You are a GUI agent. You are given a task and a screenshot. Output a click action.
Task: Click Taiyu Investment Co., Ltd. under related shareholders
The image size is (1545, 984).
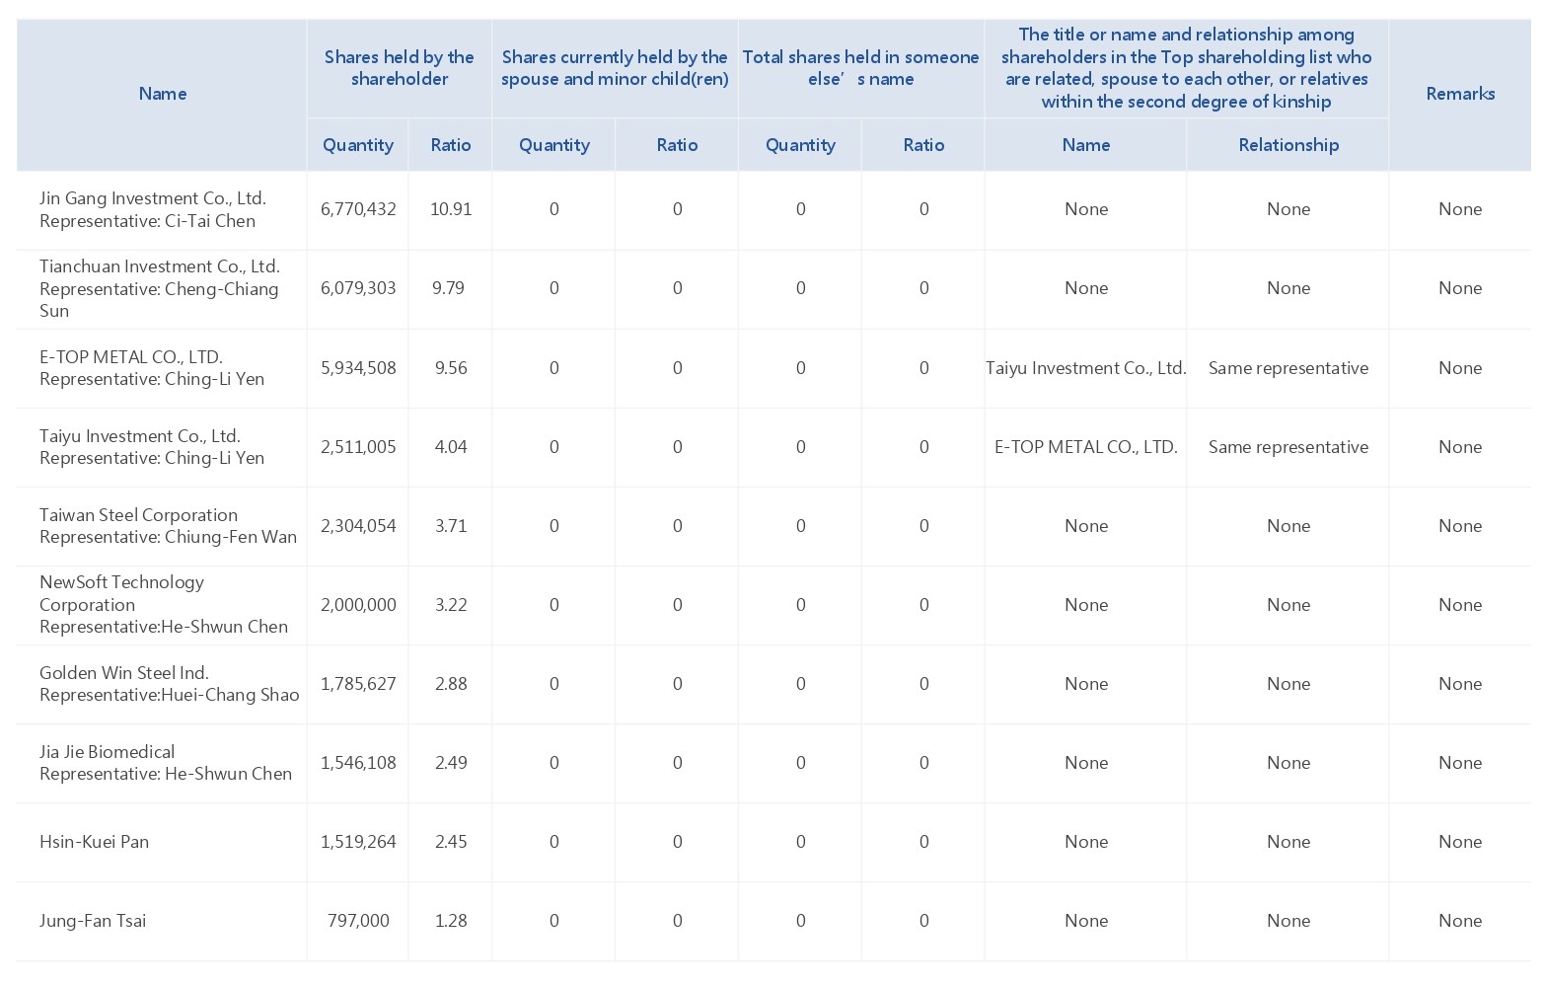(1085, 367)
